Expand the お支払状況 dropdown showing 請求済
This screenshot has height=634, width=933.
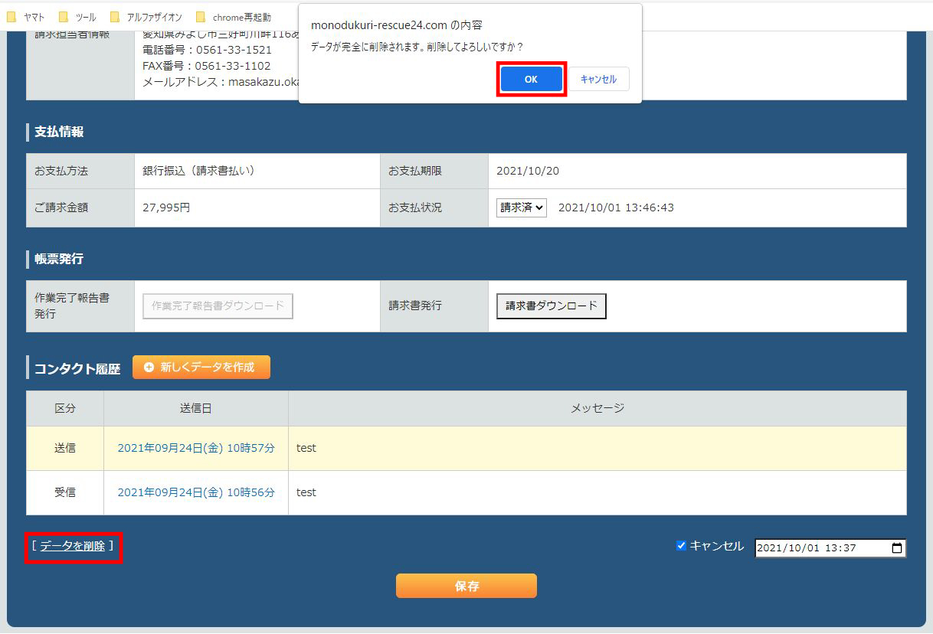click(521, 208)
